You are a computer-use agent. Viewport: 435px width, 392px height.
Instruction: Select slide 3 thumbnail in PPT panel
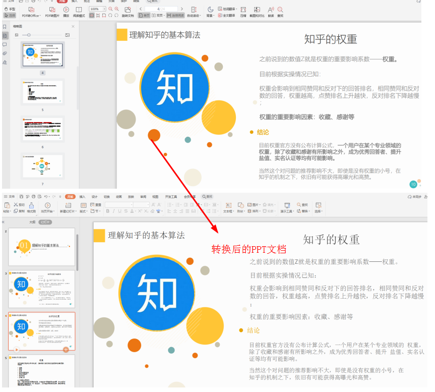(x=42, y=289)
